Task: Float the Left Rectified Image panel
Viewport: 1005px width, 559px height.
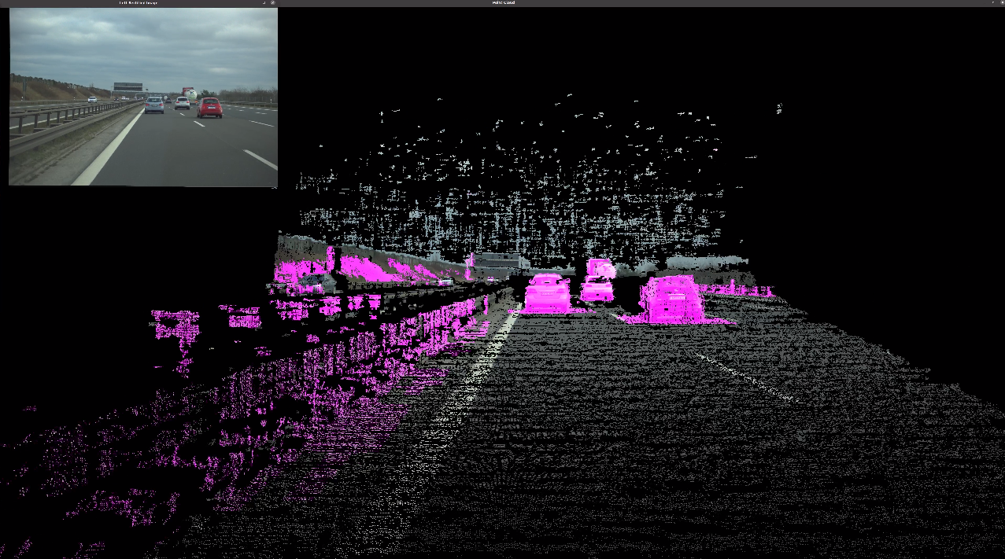Action: (x=264, y=2)
